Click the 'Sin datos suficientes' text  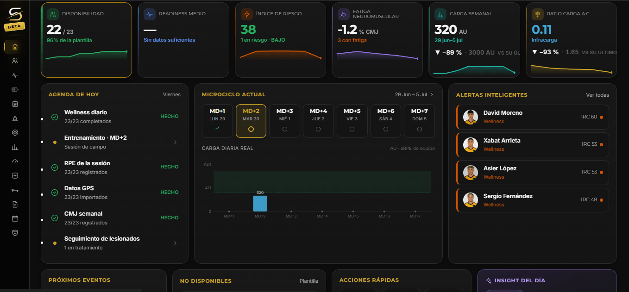pos(170,40)
